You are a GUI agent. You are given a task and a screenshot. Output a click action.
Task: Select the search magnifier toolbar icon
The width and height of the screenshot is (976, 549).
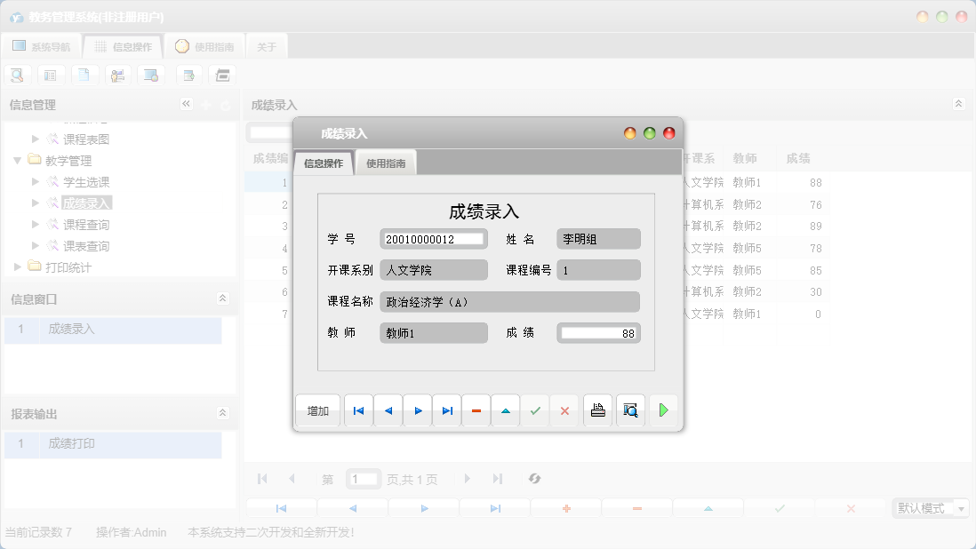click(x=17, y=75)
